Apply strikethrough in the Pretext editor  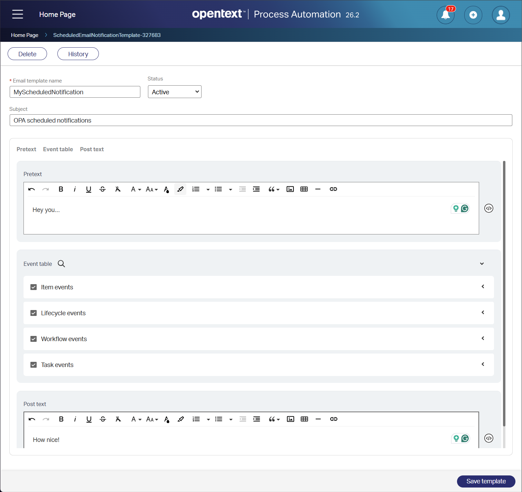103,189
